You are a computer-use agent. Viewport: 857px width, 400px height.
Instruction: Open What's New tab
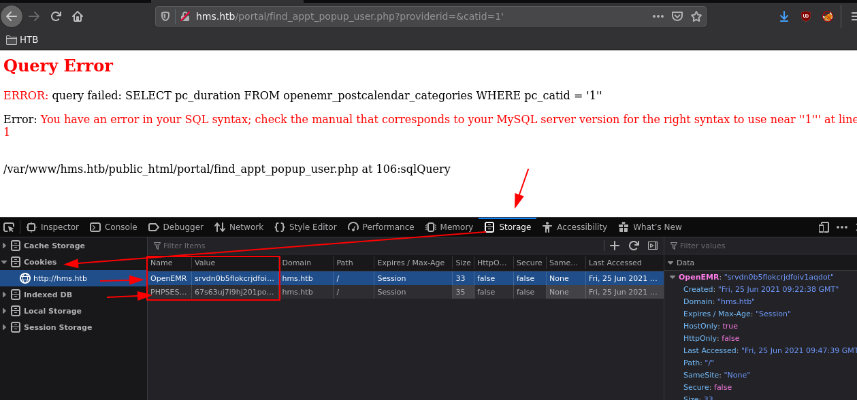(650, 227)
